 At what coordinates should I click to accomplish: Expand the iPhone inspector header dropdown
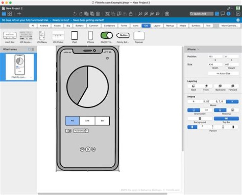click(198, 50)
